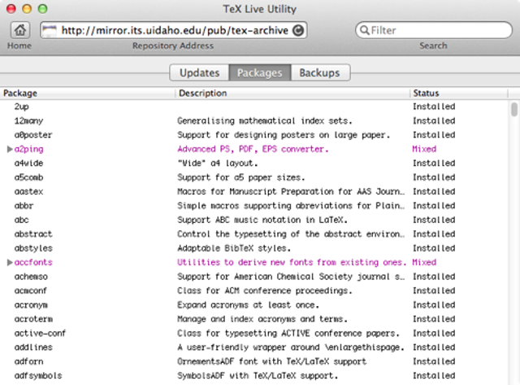The width and height of the screenshot is (520, 385).
Task: Select the a5comb package
Action: pyautogui.click(x=28, y=177)
